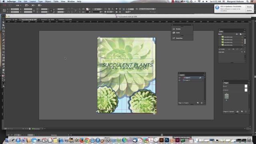Select page 1 thumbnail in Pages panel
This screenshot has width=256, height=144.
[x=227, y=96]
